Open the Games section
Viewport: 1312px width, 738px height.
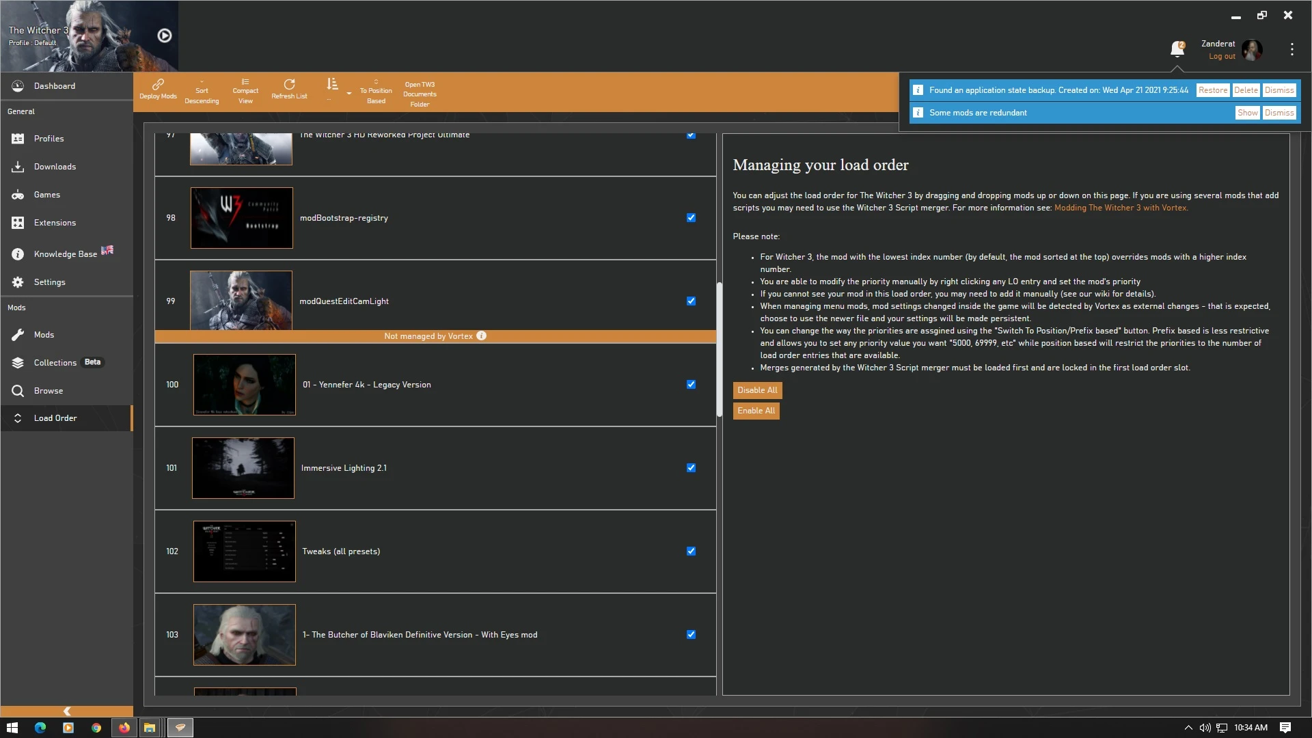point(66,195)
